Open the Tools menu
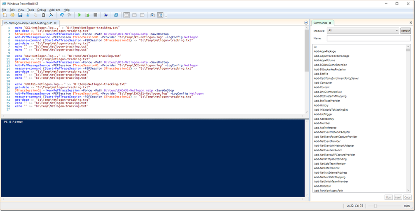 click(x=30, y=10)
